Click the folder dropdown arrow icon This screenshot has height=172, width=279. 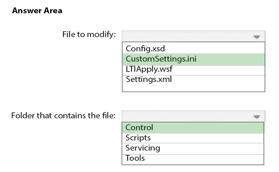[x=256, y=117]
